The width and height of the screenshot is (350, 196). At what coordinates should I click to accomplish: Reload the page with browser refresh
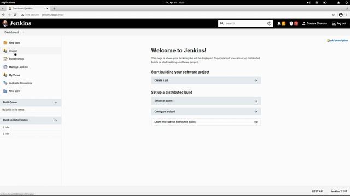pos(15,15)
